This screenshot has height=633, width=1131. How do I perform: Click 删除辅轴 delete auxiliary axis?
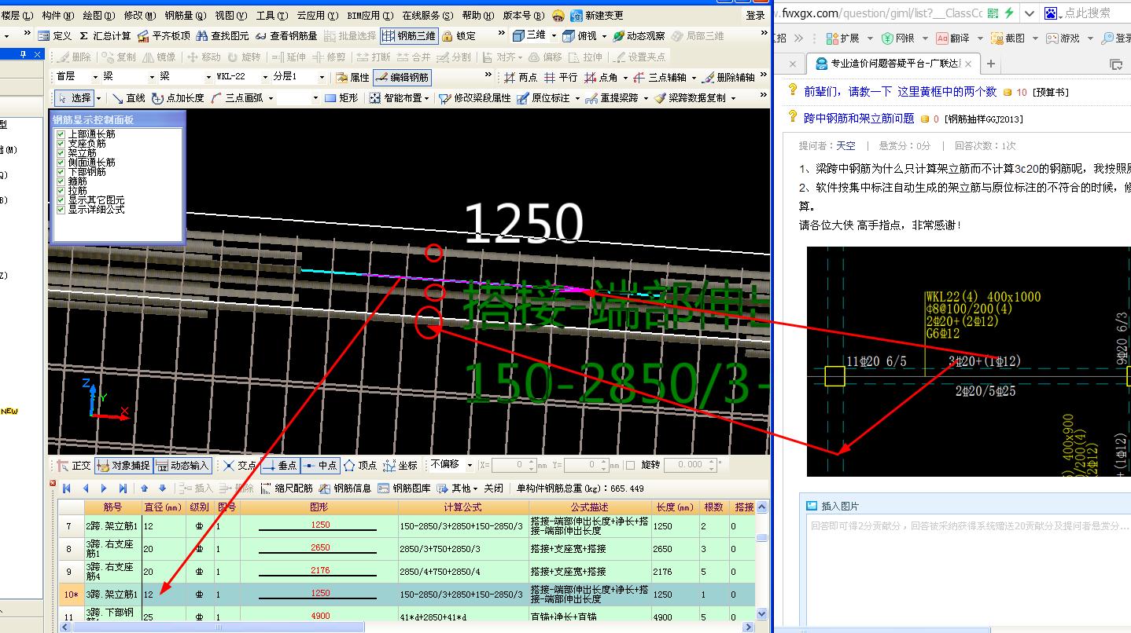pos(729,77)
